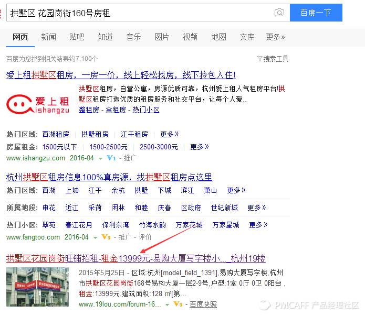Screen dimensions: 365x316
Task: Expand 更多» in fangtoo 热门区域 row
Action: (x=236, y=190)
